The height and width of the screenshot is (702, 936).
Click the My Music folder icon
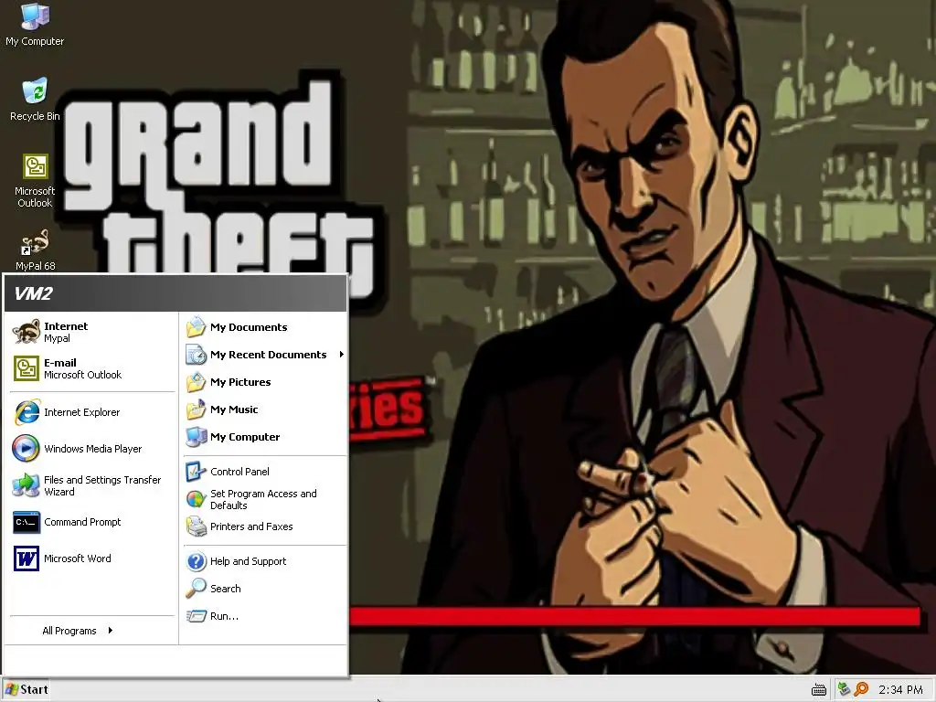pos(196,409)
